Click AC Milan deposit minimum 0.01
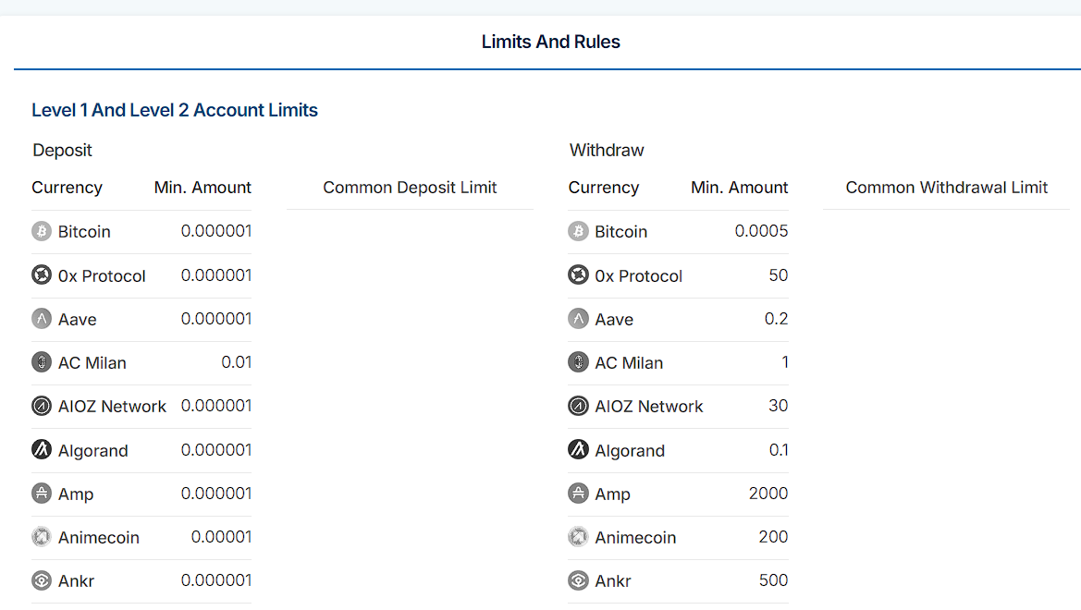Image resolution: width=1081 pixels, height=610 pixels. [236, 362]
